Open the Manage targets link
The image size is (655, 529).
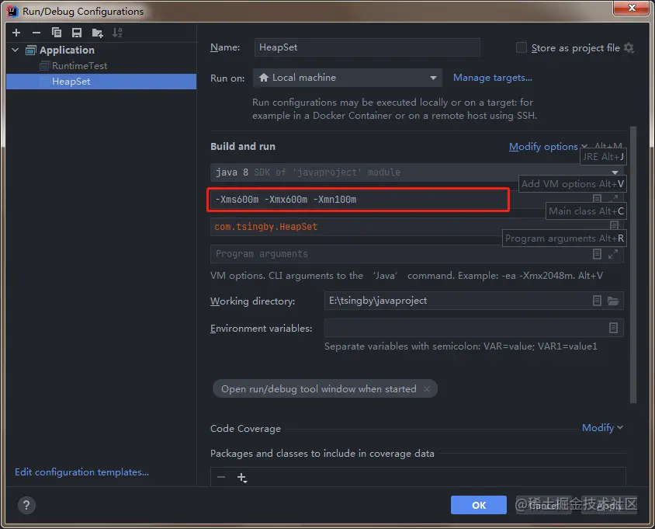click(x=493, y=78)
